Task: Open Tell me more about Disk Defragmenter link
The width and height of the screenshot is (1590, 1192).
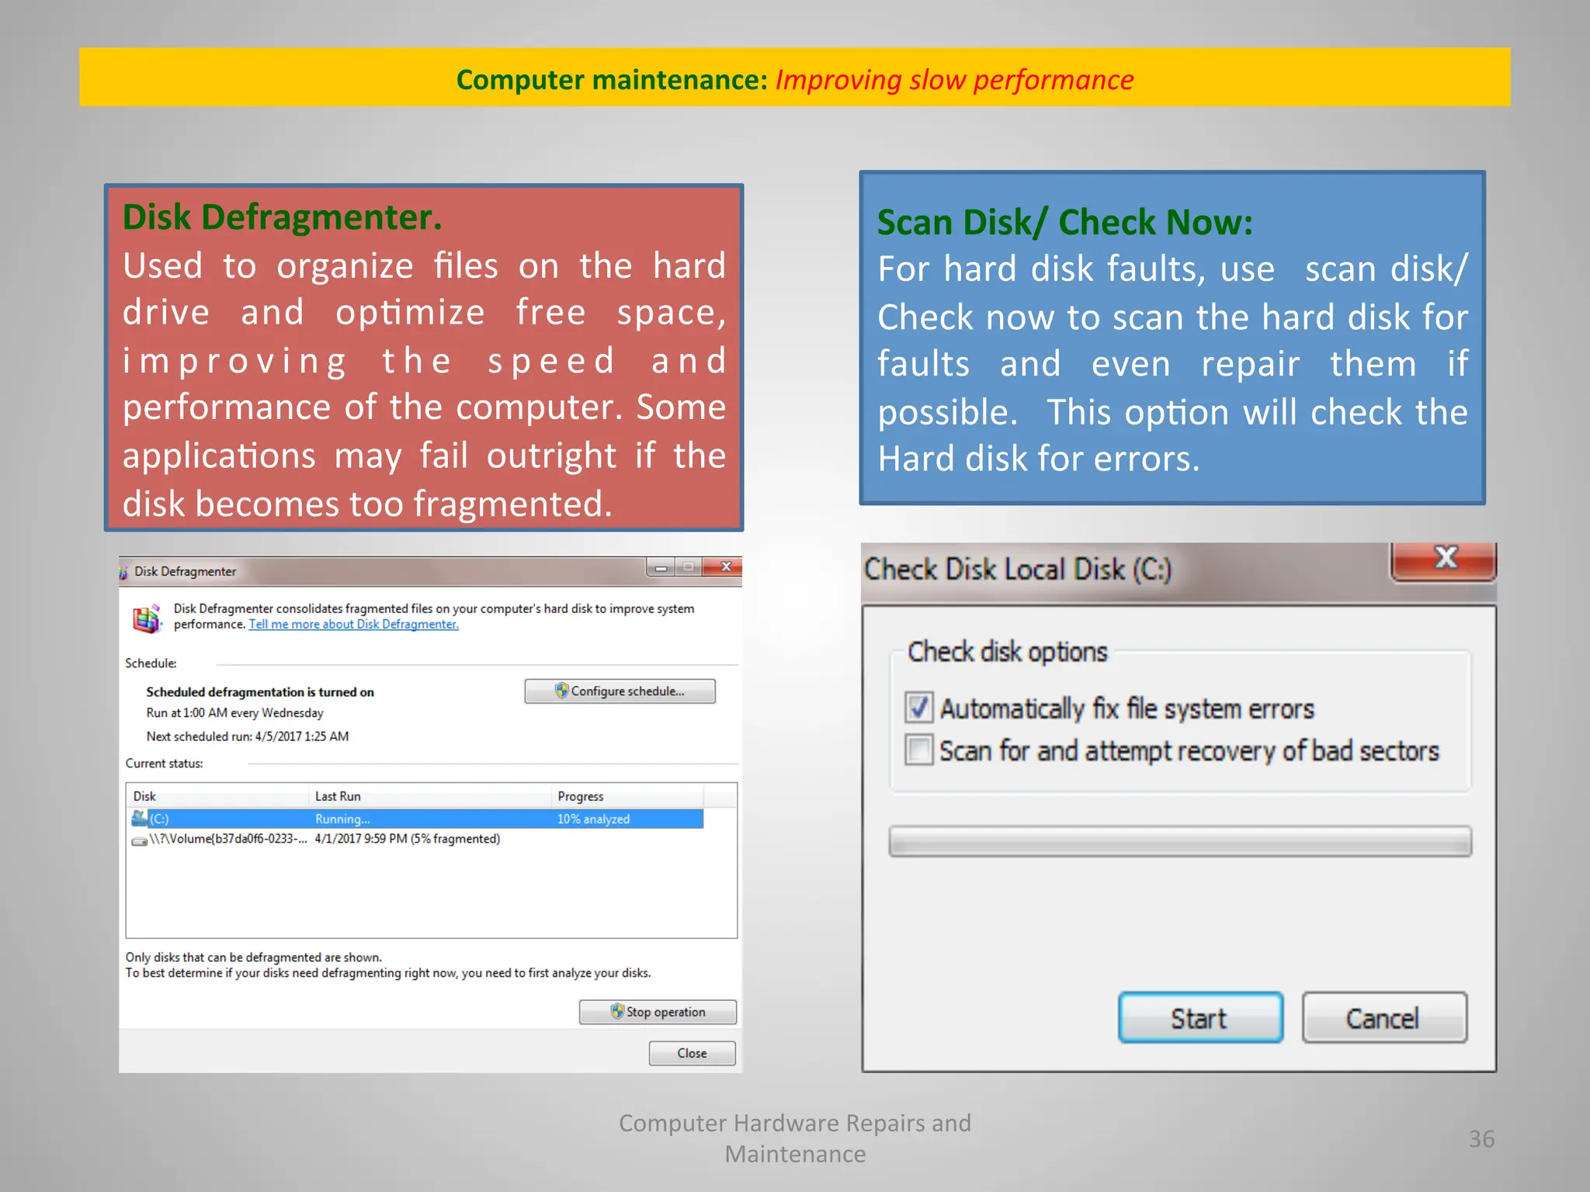Action: pos(353,625)
